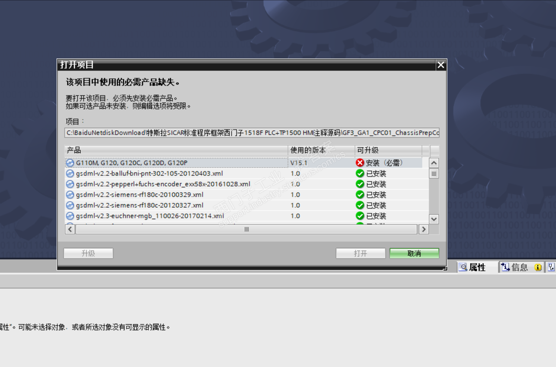Image resolution: width=556 pixels, height=367 pixels.
Task: Click the green check for siemens-rf180c-20120327 row
Action: pos(360,205)
